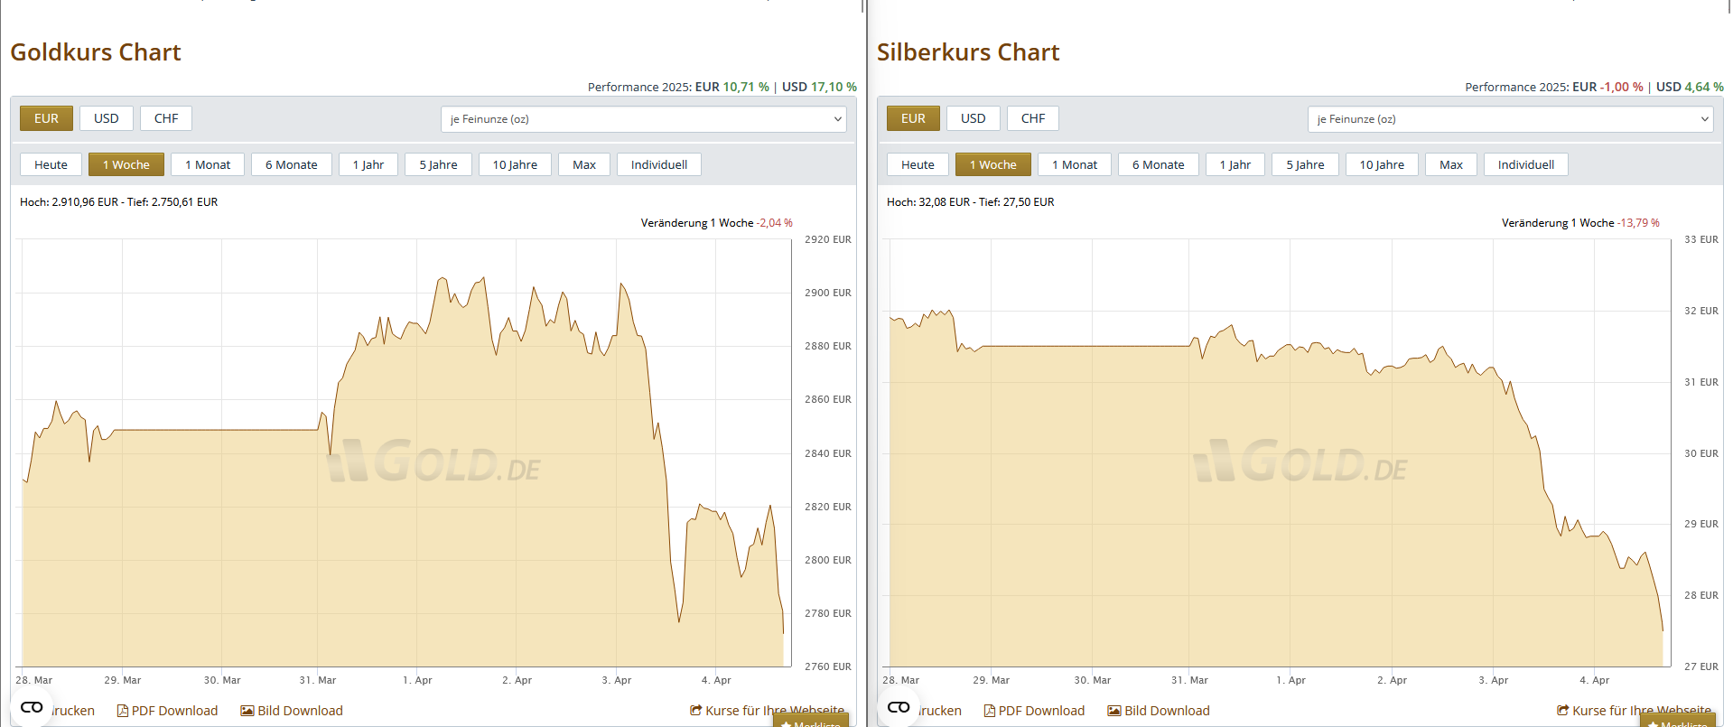This screenshot has width=1733, height=727.
Task: Click gold performance value 'EUR 10,71 %'
Action: tap(732, 87)
